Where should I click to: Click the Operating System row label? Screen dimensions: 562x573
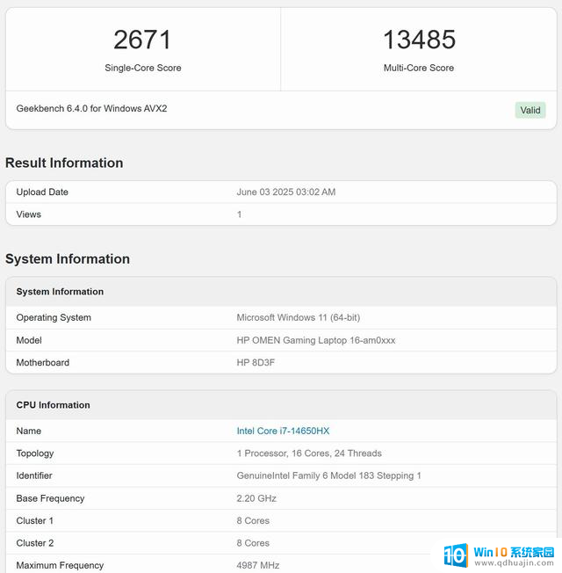point(54,317)
